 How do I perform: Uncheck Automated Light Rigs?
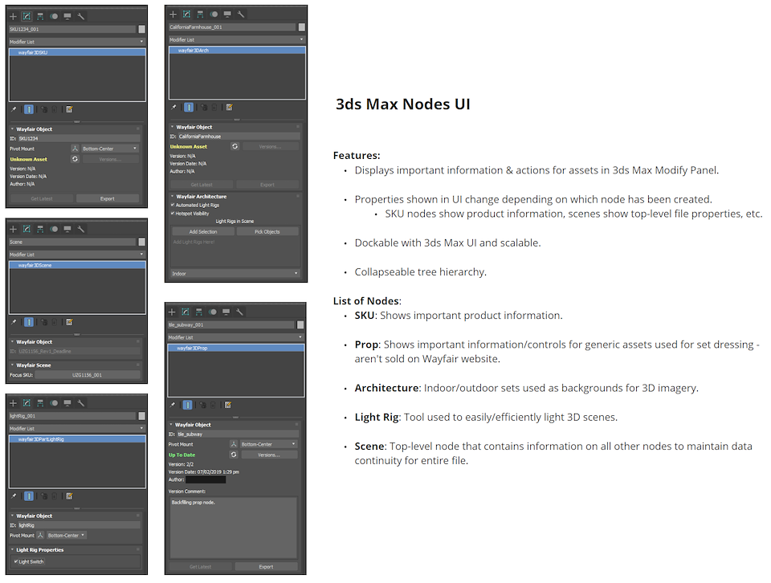click(x=173, y=205)
